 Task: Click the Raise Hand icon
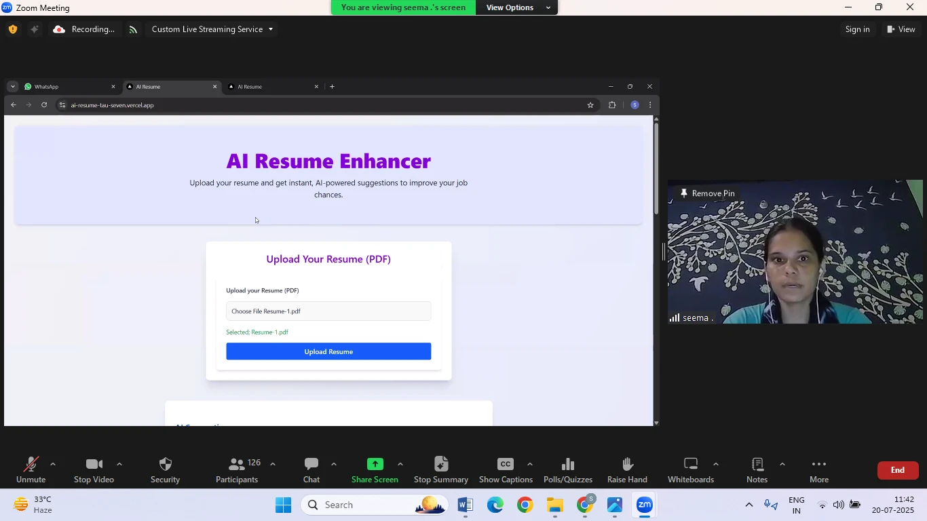pos(627,465)
